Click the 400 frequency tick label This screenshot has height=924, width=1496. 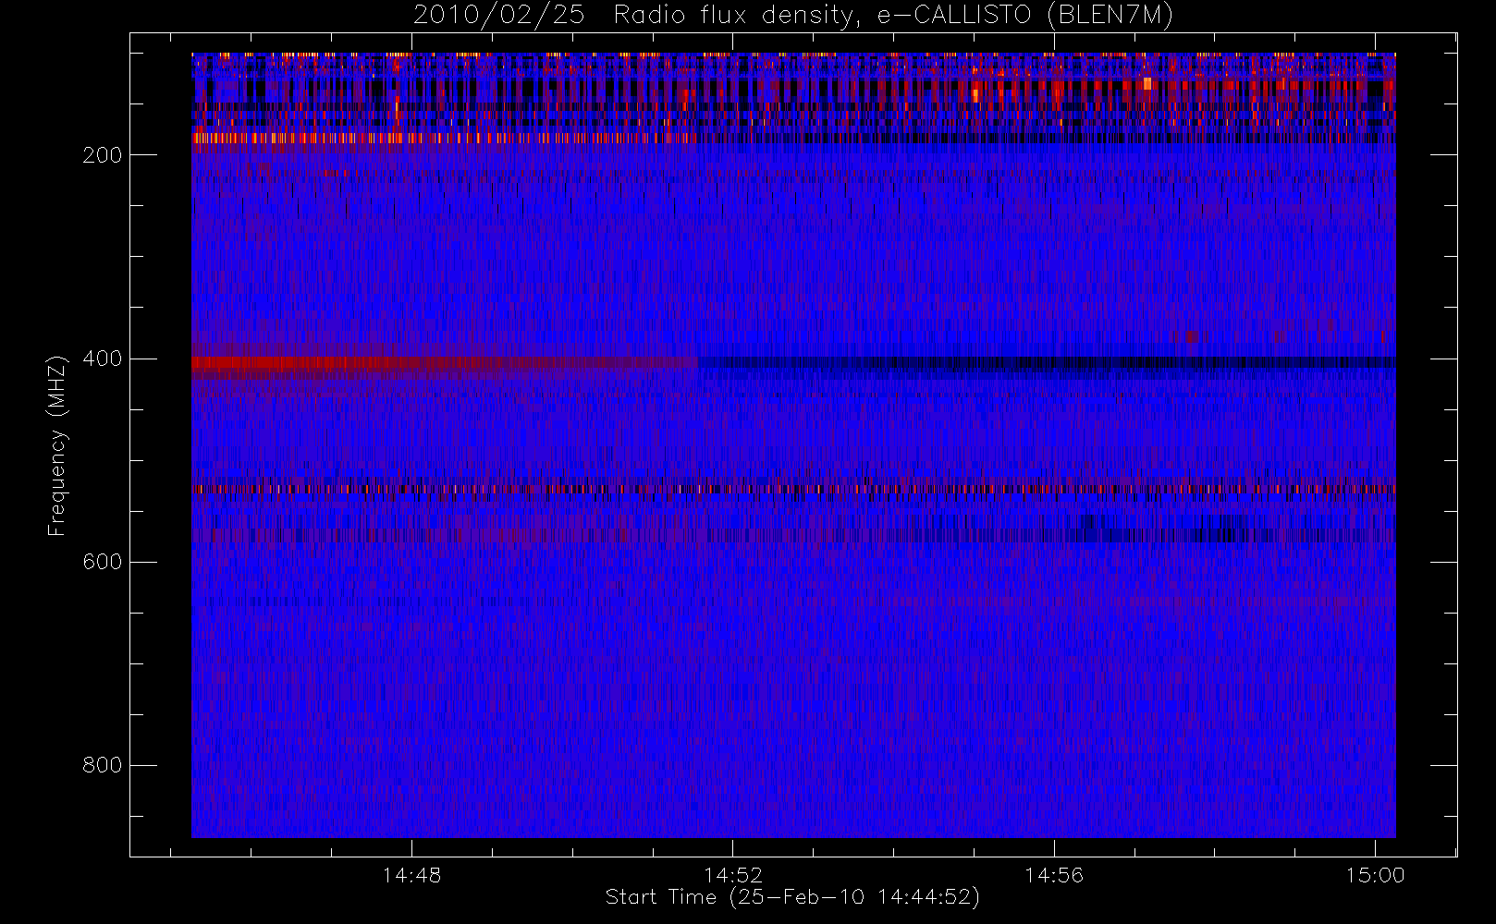(x=102, y=359)
